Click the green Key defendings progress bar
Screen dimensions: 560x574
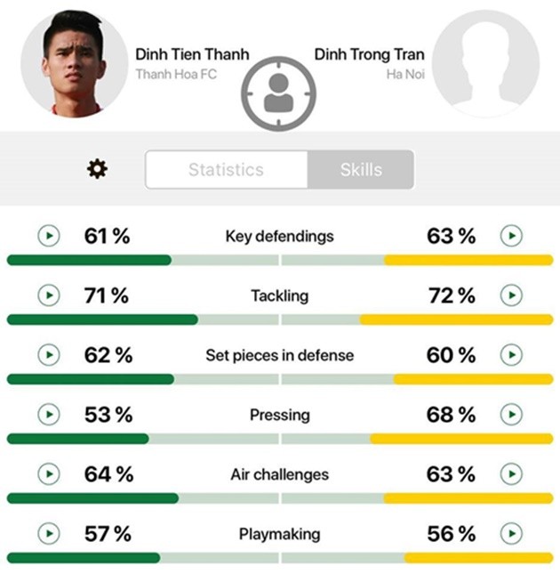click(x=89, y=260)
